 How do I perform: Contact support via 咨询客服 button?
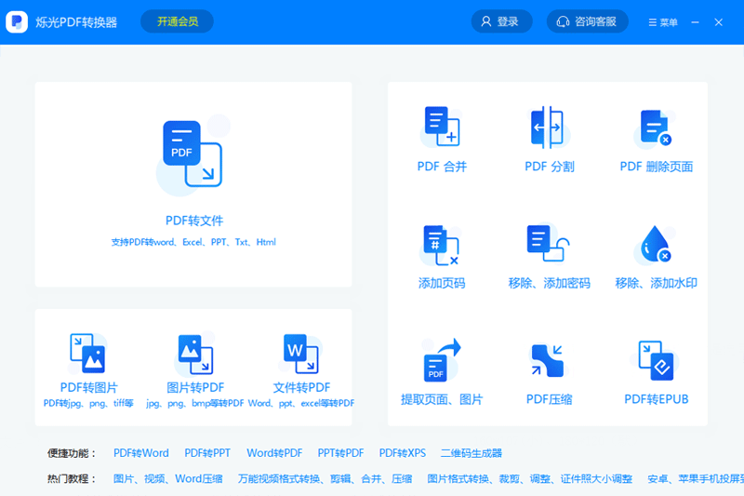(x=587, y=21)
